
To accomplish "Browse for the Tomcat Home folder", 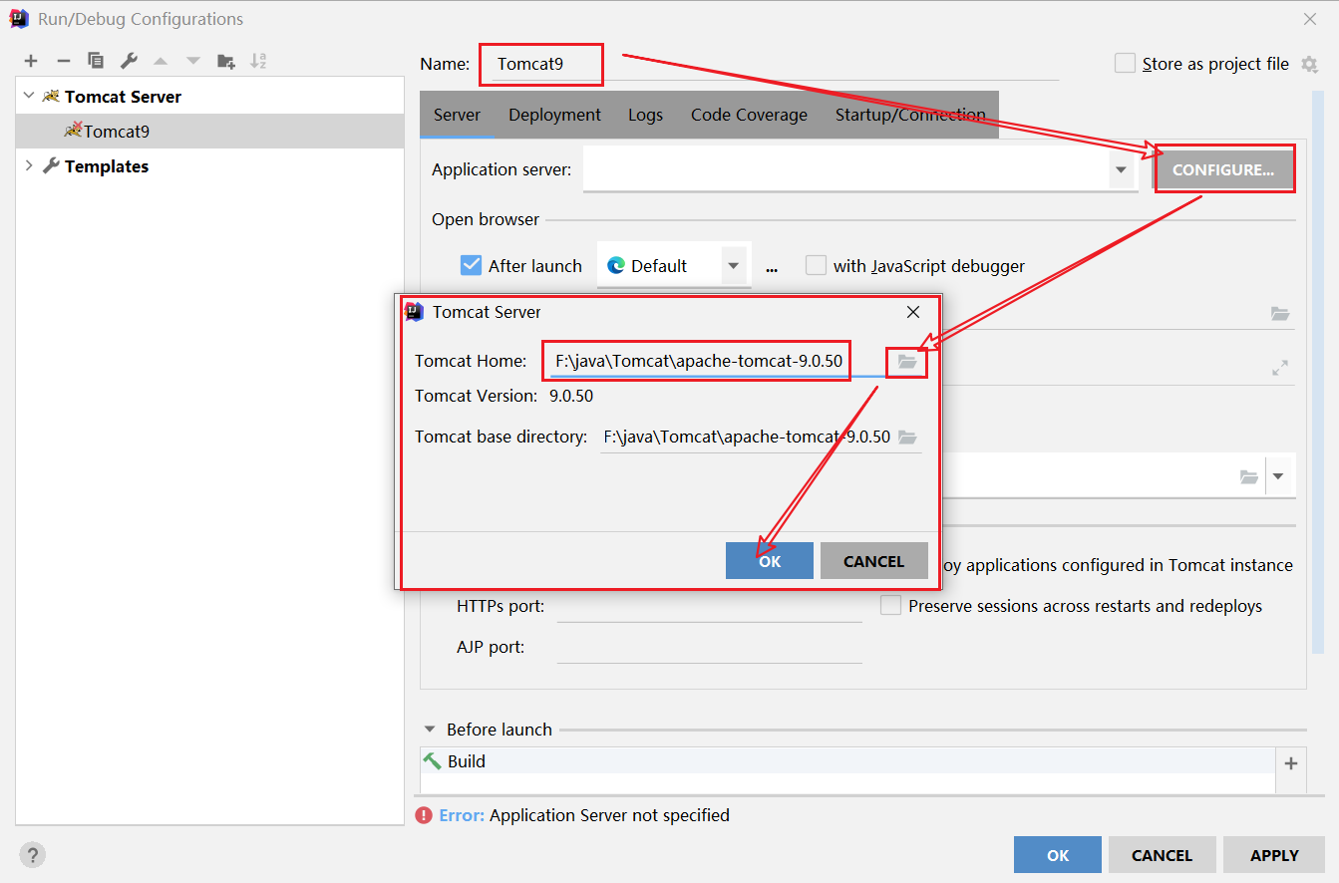I will 906,362.
